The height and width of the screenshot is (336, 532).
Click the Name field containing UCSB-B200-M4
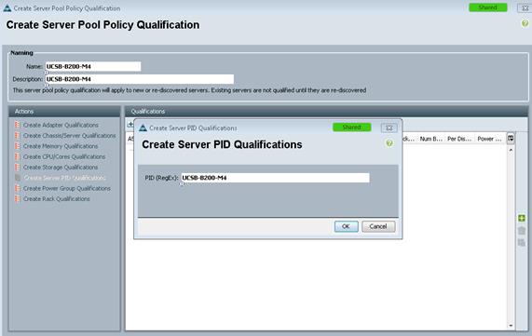tap(93, 66)
